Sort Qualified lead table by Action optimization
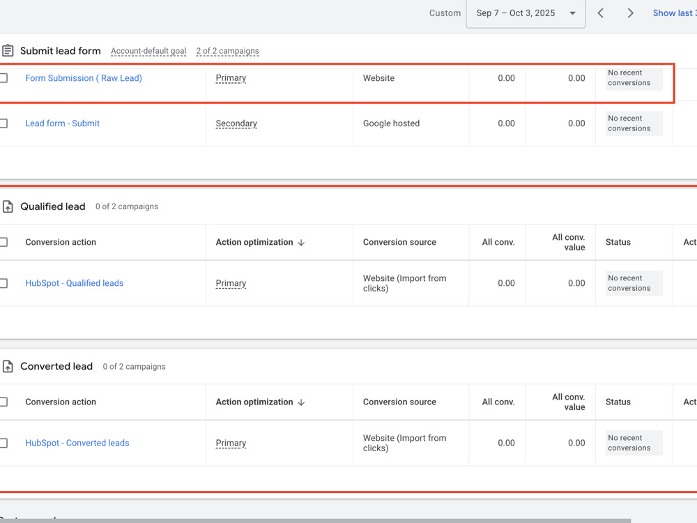The width and height of the screenshot is (697, 523). [260, 243]
